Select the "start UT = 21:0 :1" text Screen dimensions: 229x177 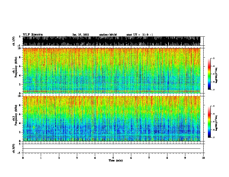point(140,35)
